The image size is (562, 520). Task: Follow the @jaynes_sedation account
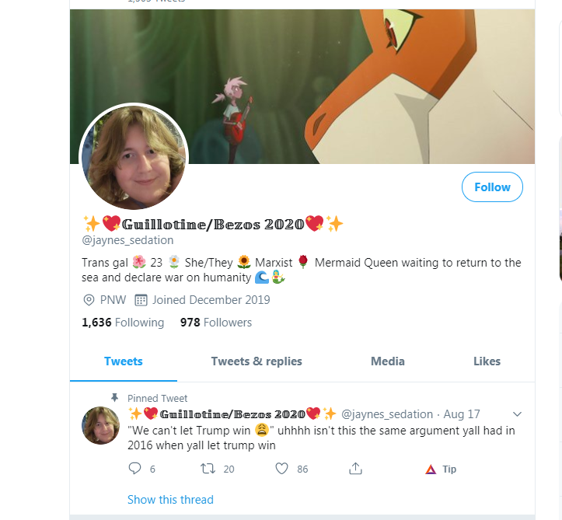(492, 187)
